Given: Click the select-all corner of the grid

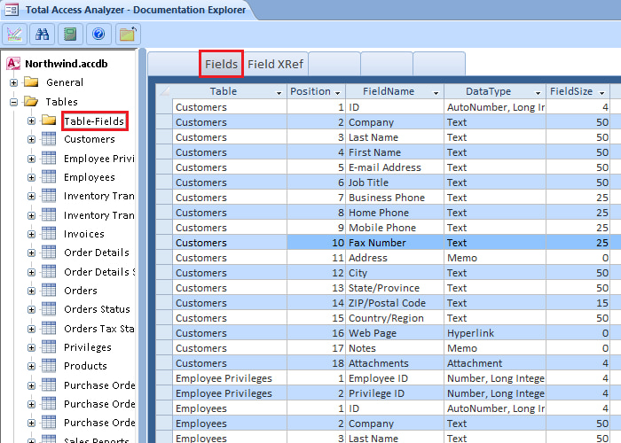Looking at the screenshot, I should point(164,91).
